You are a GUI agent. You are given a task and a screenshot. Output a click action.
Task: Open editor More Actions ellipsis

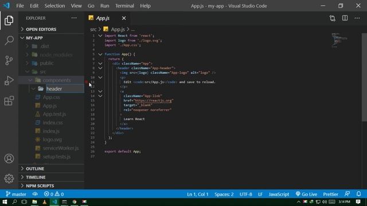pyautogui.click(x=357, y=18)
